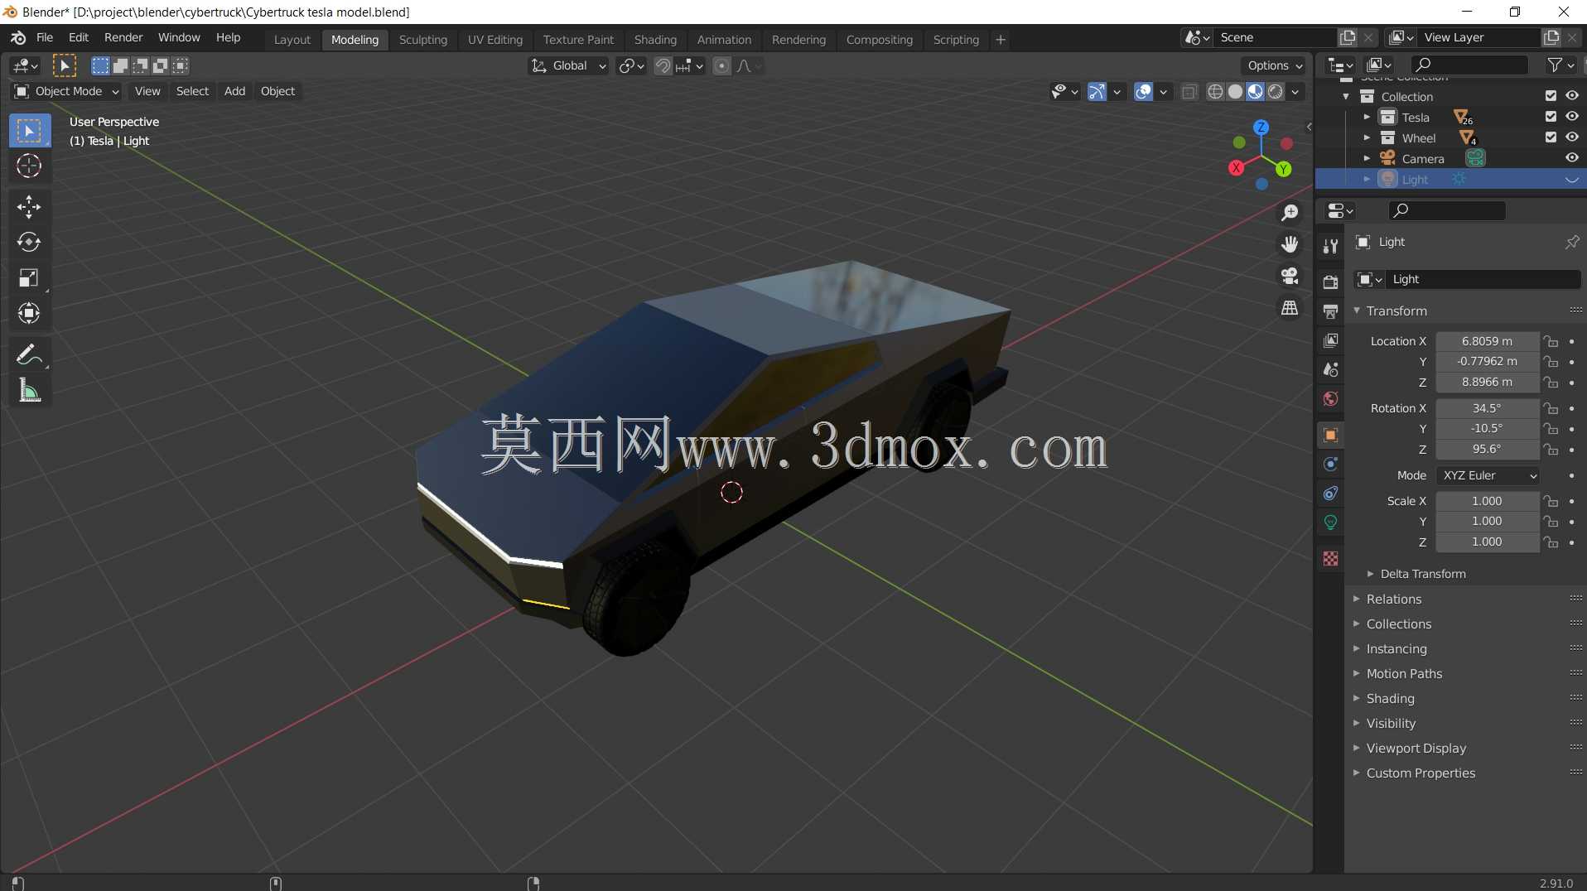Image resolution: width=1587 pixels, height=891 pixels.
Task: Open the Render menu
Action: click(x=123, y=38)
